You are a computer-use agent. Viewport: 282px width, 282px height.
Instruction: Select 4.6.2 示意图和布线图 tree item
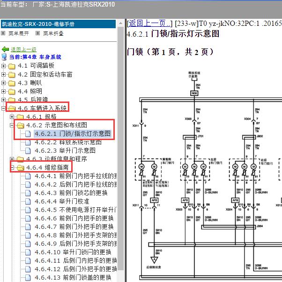point(57,125)
